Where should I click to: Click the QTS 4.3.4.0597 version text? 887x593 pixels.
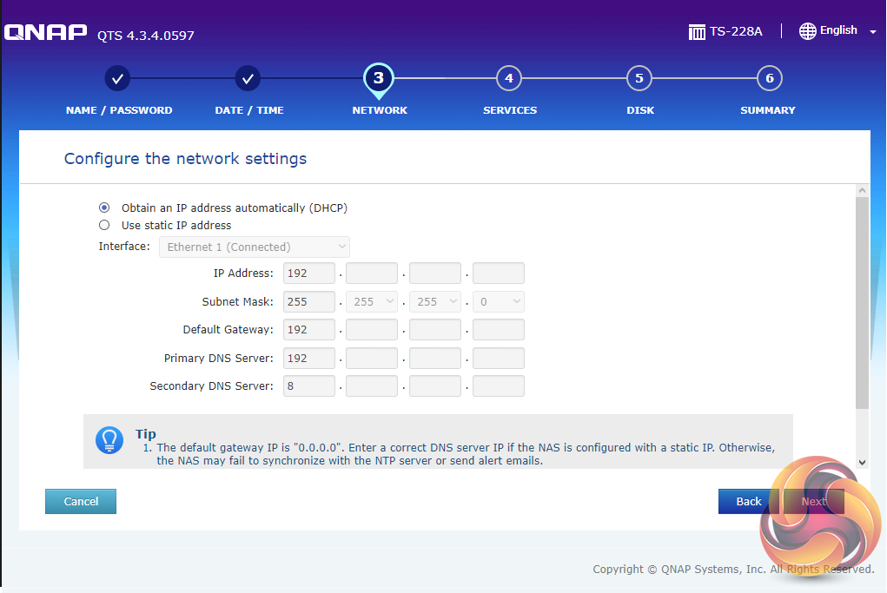click(x=145, y=36)
